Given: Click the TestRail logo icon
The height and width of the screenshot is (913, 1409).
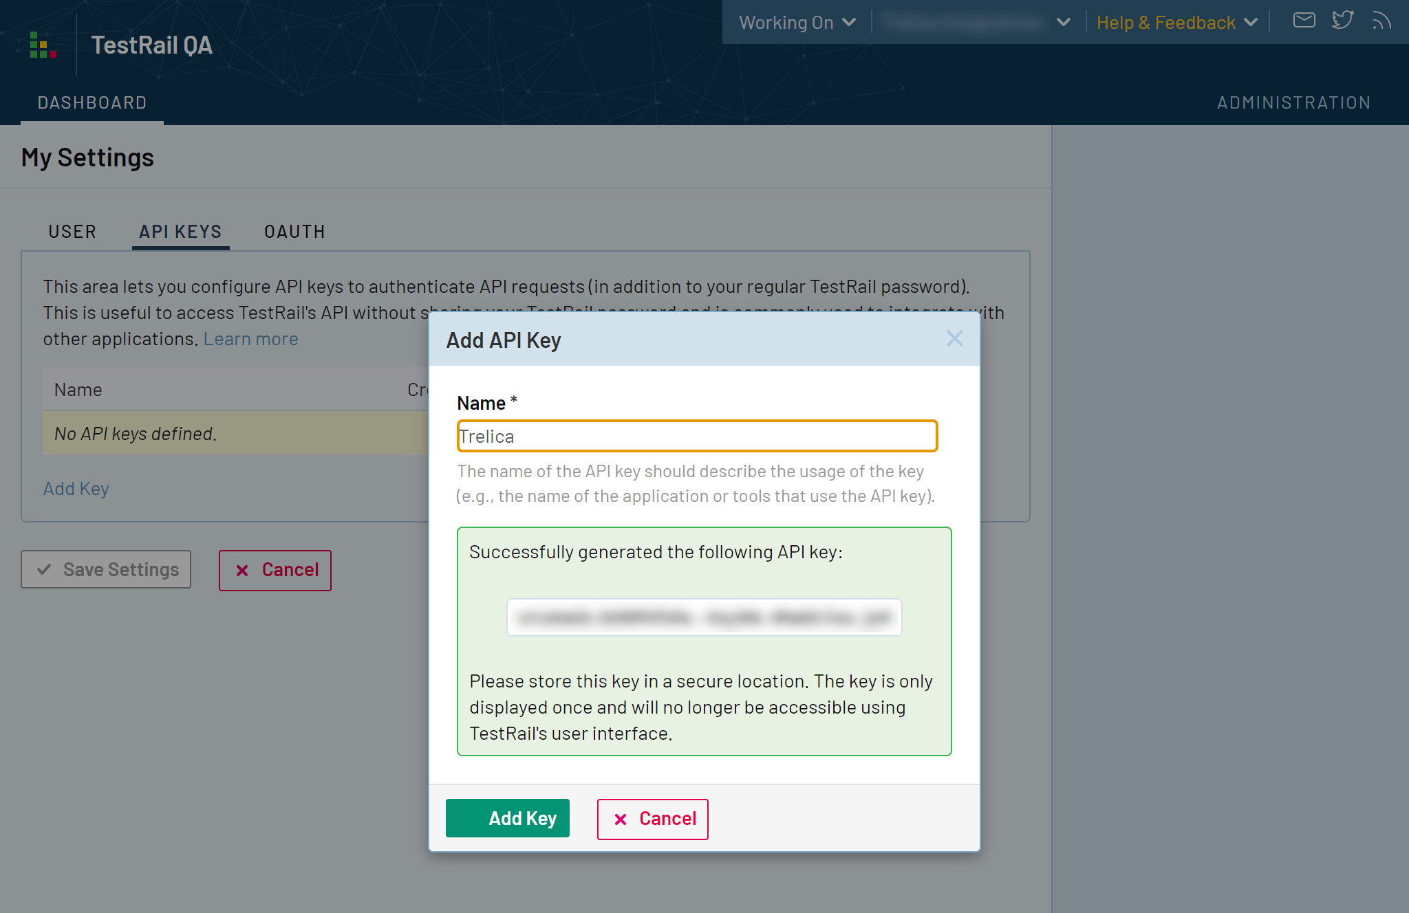Looking at the screenshot, I should 43,45.
